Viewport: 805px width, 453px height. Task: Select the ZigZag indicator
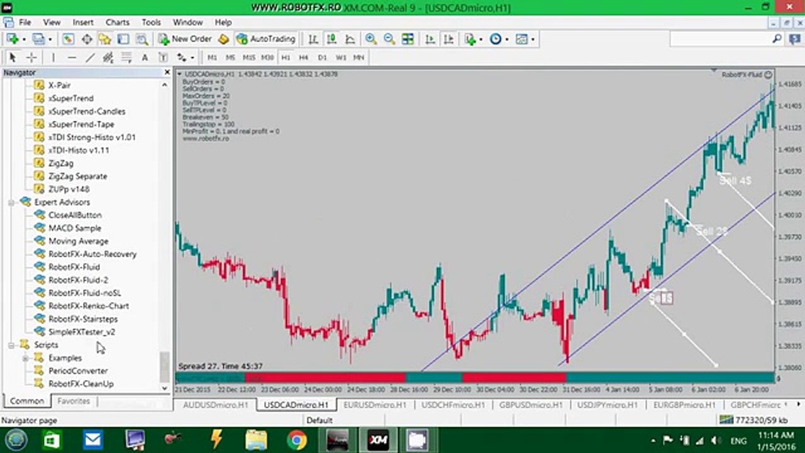pyautogui.click(x=60, y=163)
